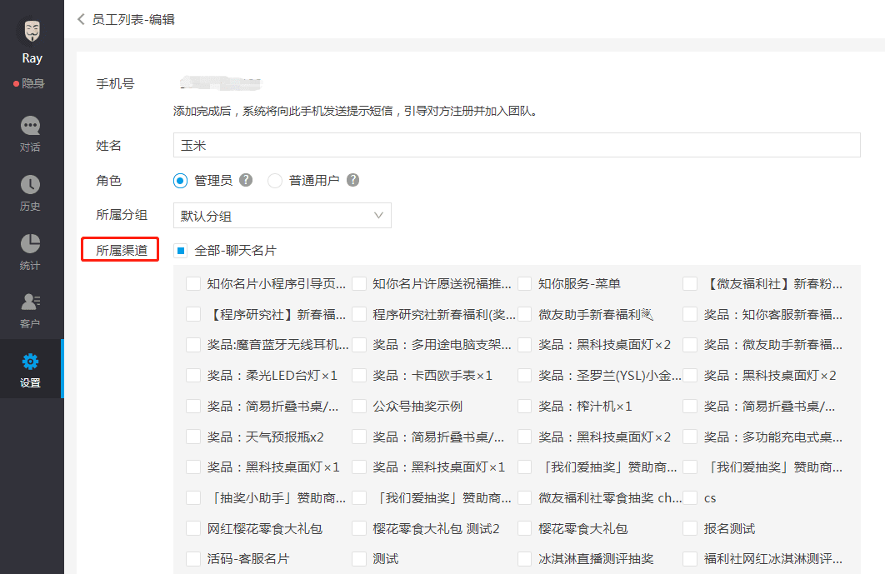
Task: Check 微友助手新春福利 channel
Action: coord(525,314)
